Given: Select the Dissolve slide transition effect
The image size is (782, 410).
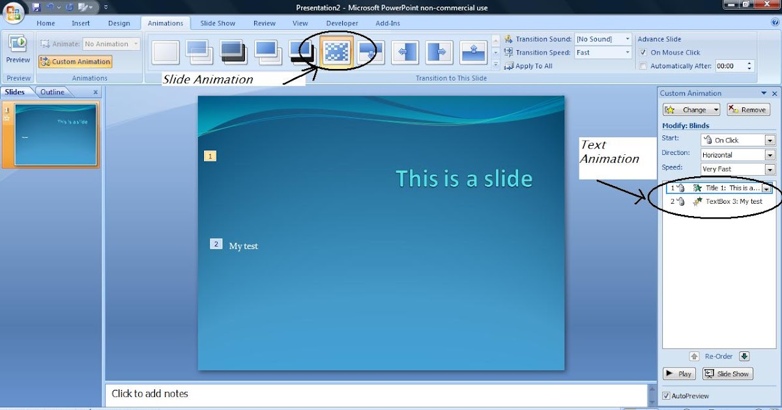Looking at the screenshot, I should pyautogui.click(x=336, y=52).
